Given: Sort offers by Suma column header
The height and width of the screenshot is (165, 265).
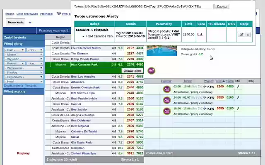Looking at the screenshot, I should pos(230,81).
